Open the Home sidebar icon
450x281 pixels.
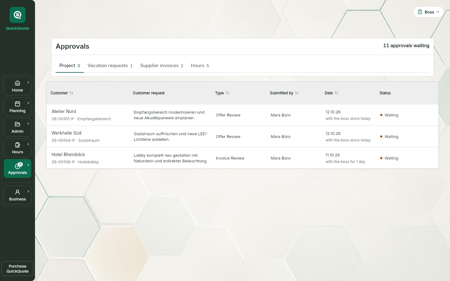coord(17,83)
